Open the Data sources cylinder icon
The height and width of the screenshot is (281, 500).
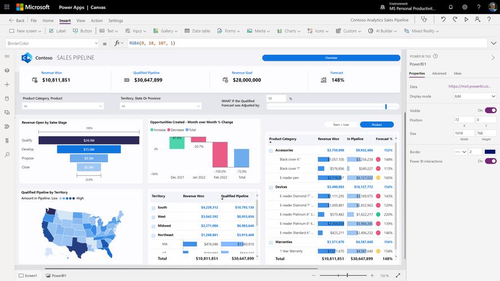[7, 98]
